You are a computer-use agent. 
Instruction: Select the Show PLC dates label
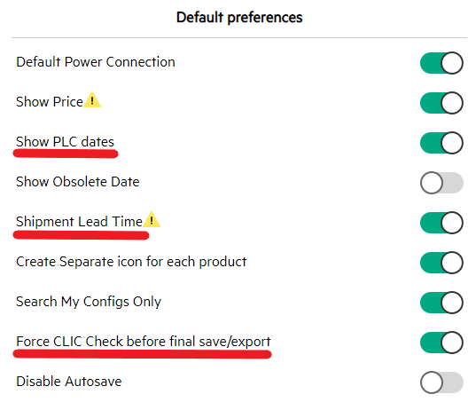[65, 142]
